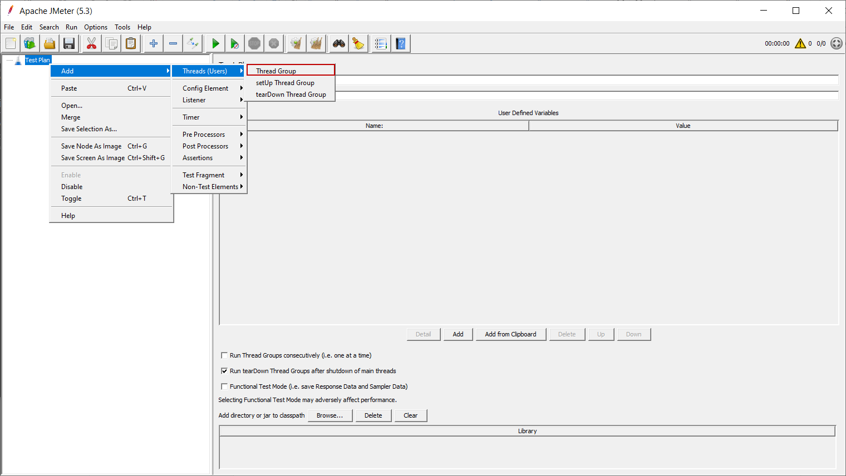Image resolution: width=846 pixels, height=476 pixels.
Task: Click the thread status icon beside 0/0
Action: click(x=837, y=43)
